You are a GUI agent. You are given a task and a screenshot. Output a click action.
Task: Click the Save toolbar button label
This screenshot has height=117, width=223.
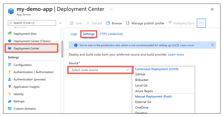[78, 23]
